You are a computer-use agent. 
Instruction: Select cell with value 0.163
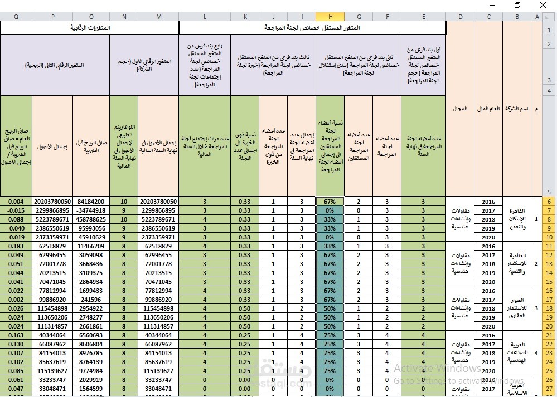(x=16, y=335)
